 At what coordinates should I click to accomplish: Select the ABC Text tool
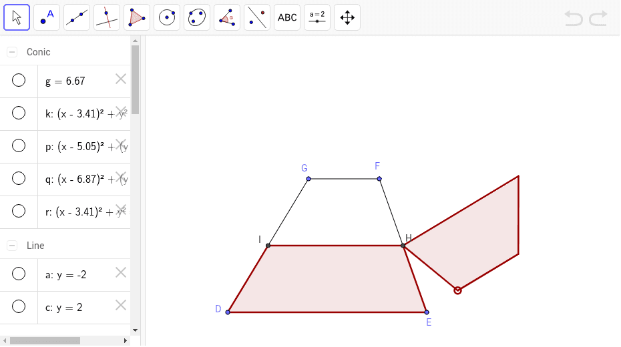click(x=287, y=17)
